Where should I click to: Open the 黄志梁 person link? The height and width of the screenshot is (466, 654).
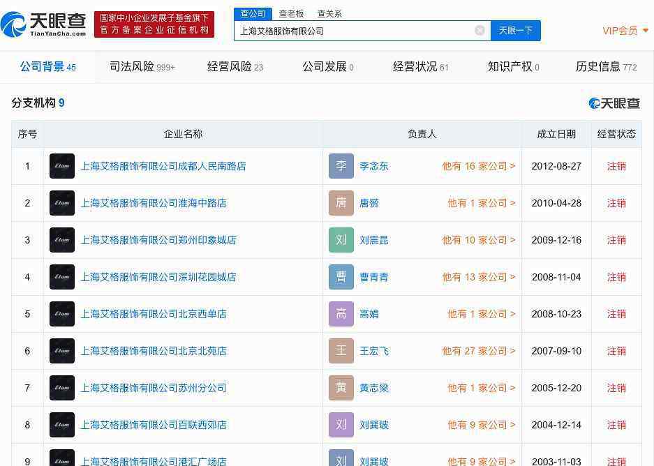[374, 388]
